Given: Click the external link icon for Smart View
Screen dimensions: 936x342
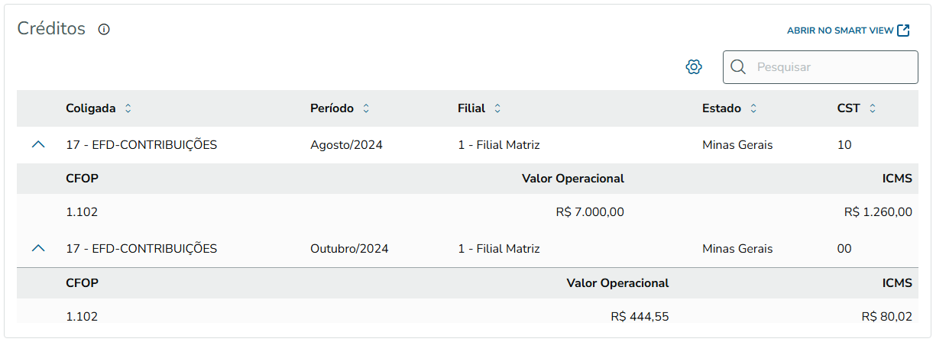Looking at the screenshot, I should click(903, 31).
